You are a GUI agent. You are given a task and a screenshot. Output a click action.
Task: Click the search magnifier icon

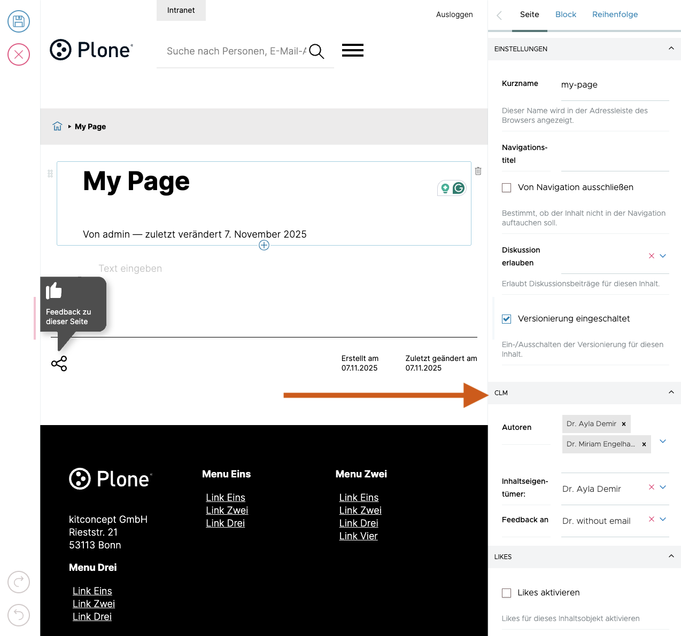[x=317, y=51]
